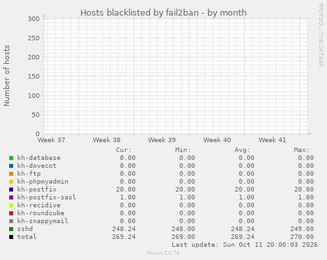Viewport: 327px width, 260px height.
Task: Select the kh-ftp legend label
Action: (x=29, y=174)
